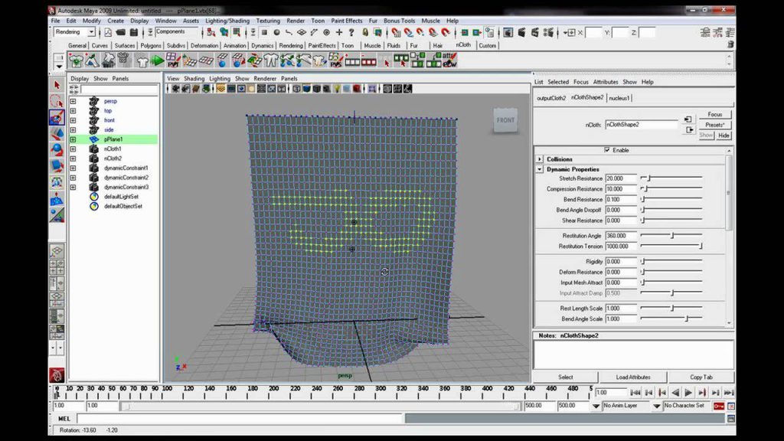Click the Hide button
Viewport: 784px width, 441px height.
724,136
